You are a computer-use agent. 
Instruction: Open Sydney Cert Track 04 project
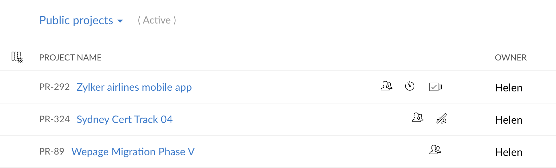click(125, 119)
